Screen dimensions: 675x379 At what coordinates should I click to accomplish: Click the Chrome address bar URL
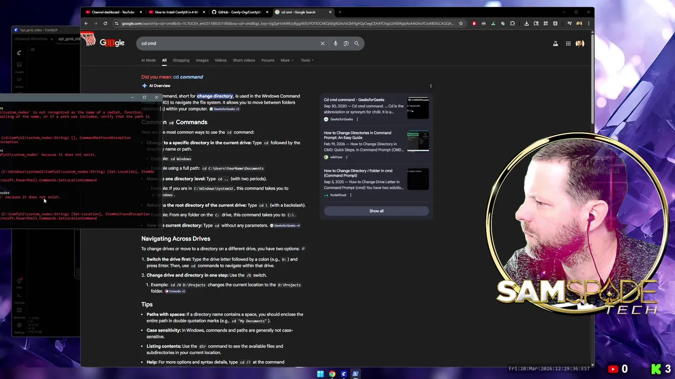(x=287, y=23)
